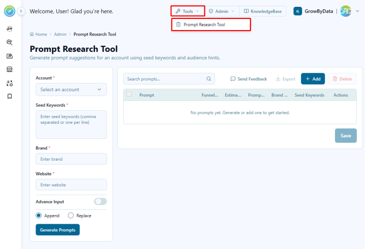This screenshot has height=249, width=365.
Task: Click the GrowByData G badge icon
Action: [x=298, y=11]
